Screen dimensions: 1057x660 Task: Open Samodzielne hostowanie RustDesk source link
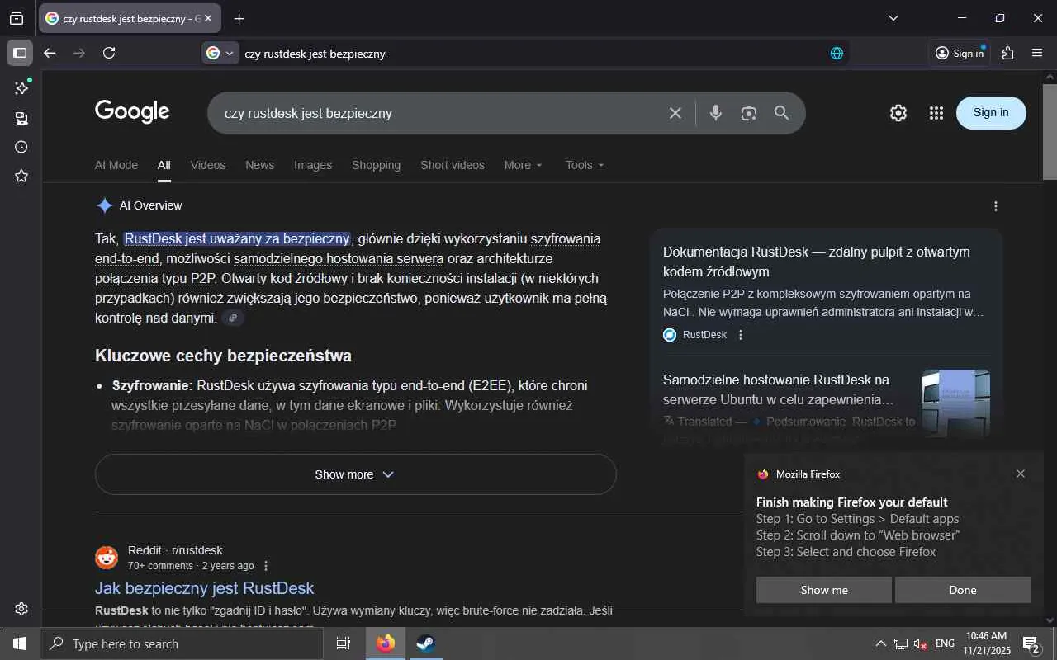(778, 389)
